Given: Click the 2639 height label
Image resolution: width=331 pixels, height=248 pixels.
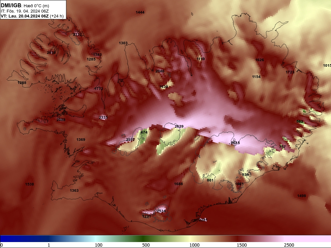Looking at the screenshot, I should pos(179,126).
